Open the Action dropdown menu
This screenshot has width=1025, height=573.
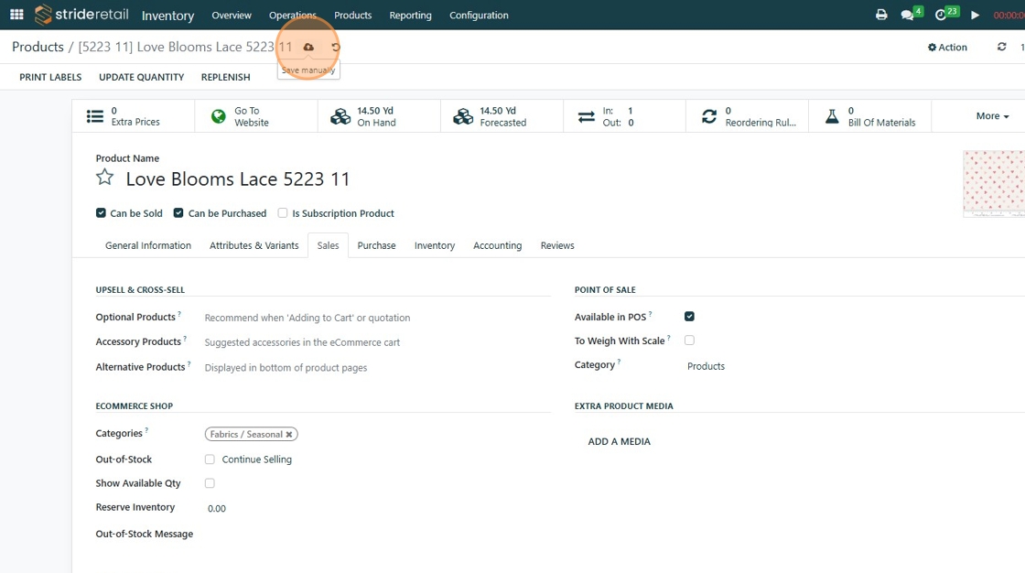pyautogui.click(x=947, y=47)
